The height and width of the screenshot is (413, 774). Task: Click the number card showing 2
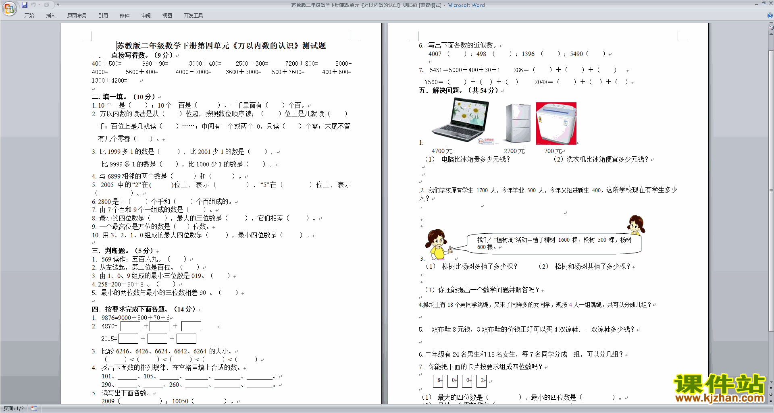click(482, 380)
